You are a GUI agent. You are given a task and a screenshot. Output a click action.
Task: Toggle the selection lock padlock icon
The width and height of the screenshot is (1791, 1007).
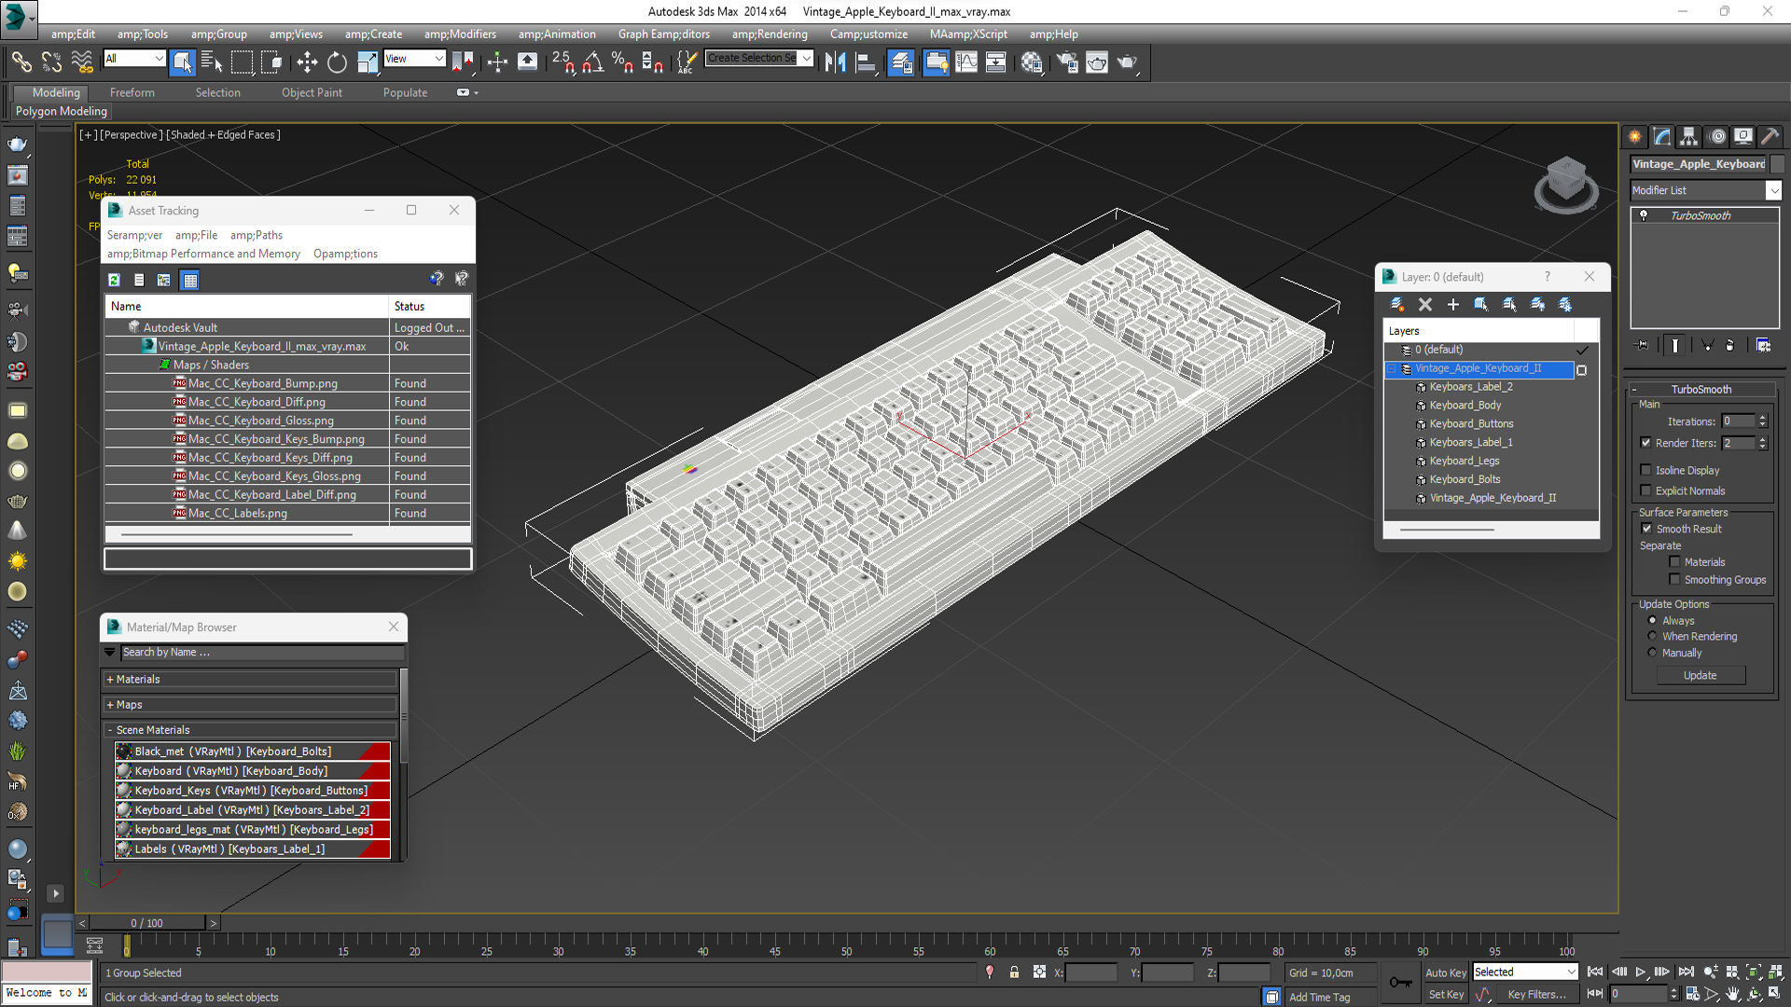1014,973
